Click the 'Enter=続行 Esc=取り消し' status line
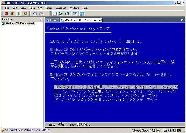 pyautogui.click(x=69, y=125)
